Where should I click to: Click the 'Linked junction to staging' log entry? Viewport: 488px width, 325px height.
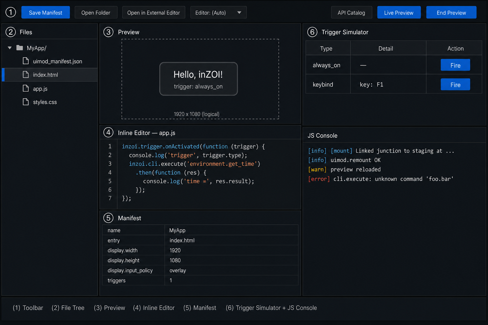pyautogui.click(x=381, y=151)
